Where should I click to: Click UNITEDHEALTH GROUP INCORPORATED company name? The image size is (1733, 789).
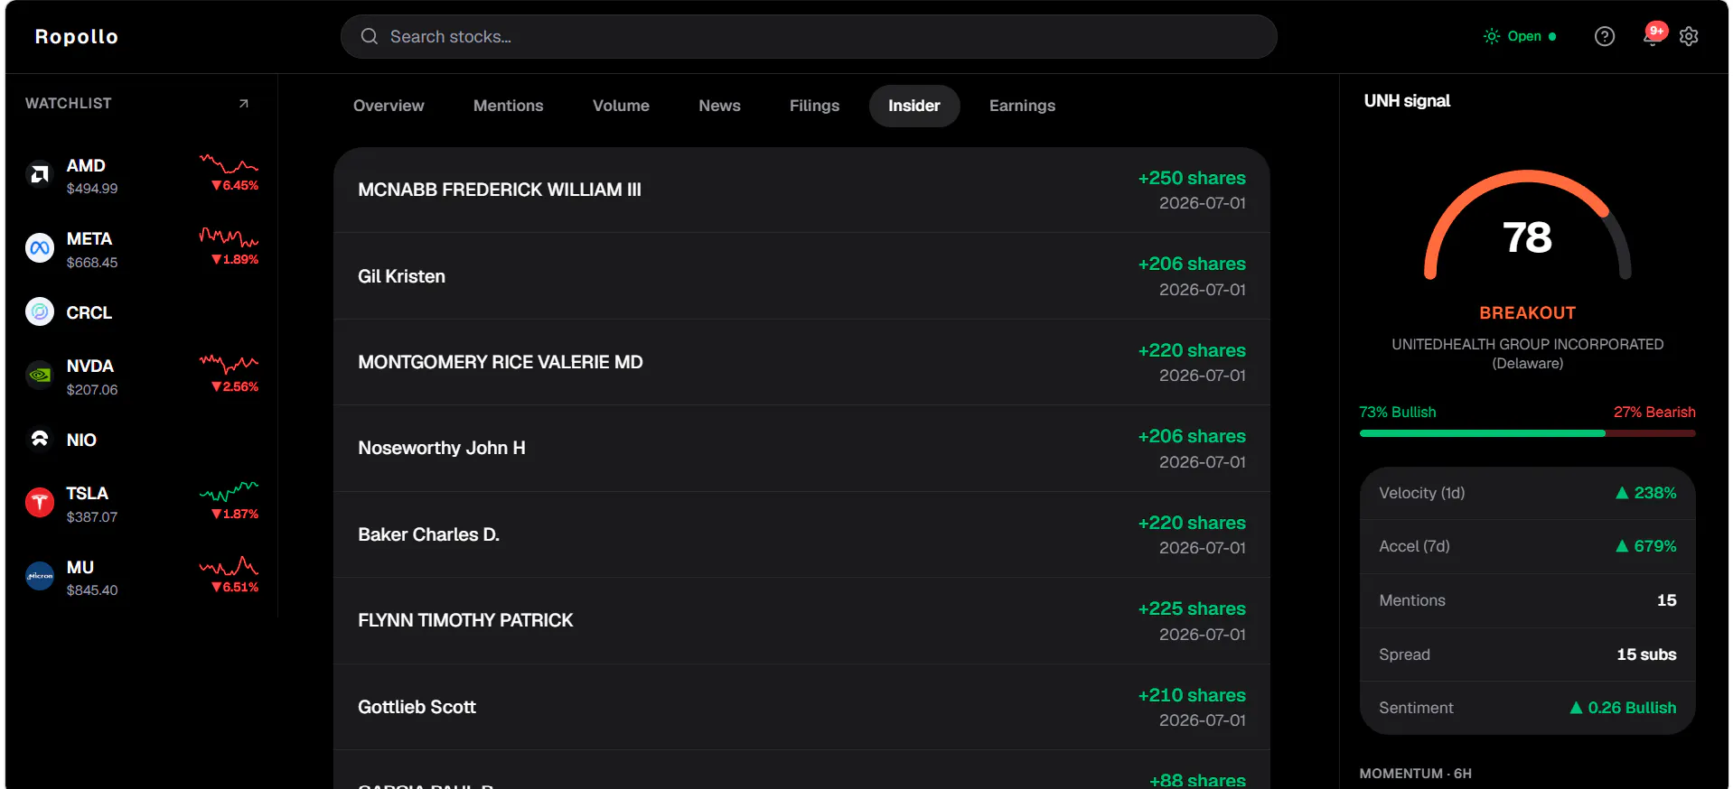[x=1527, y=354]
